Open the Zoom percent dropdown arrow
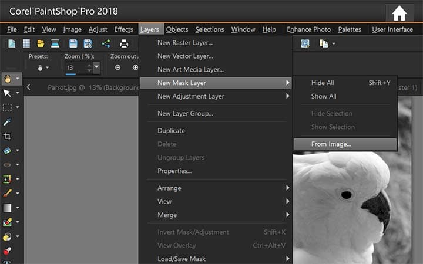 click(x=96, y=67)
